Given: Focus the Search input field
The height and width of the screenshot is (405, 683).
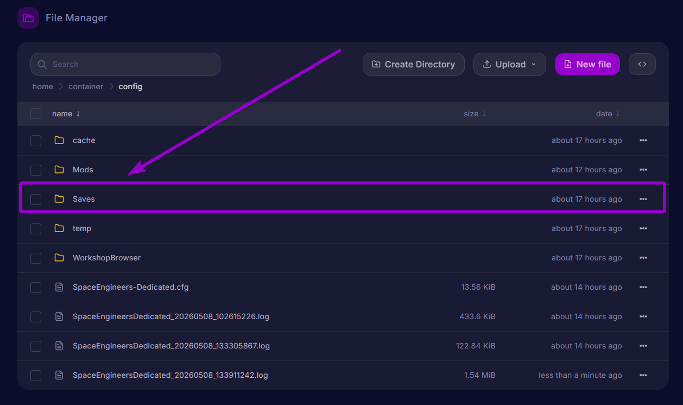Looking at the screenshot, I should pos(125,64).
